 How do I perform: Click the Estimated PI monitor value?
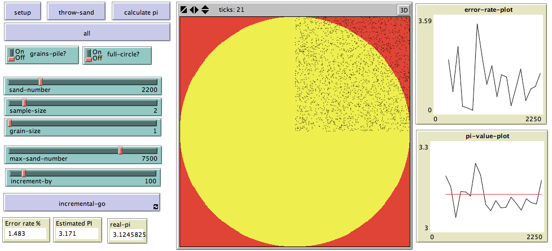click(76, 234)
